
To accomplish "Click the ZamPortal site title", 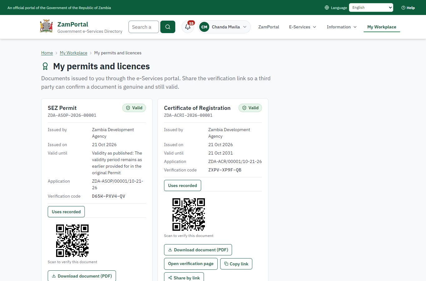I will click(73, 24).
